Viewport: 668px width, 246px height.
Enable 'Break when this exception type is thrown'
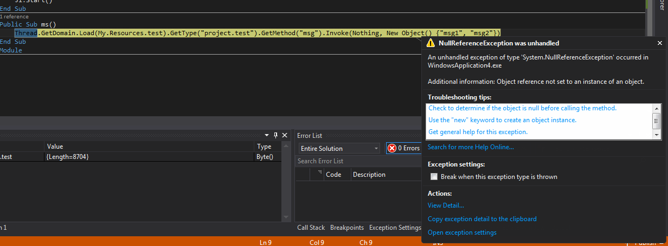click(x=434, y=177)
